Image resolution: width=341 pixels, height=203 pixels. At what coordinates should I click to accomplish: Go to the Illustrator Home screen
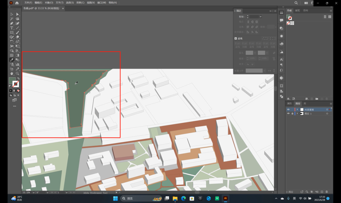click(x=17, y=3)
